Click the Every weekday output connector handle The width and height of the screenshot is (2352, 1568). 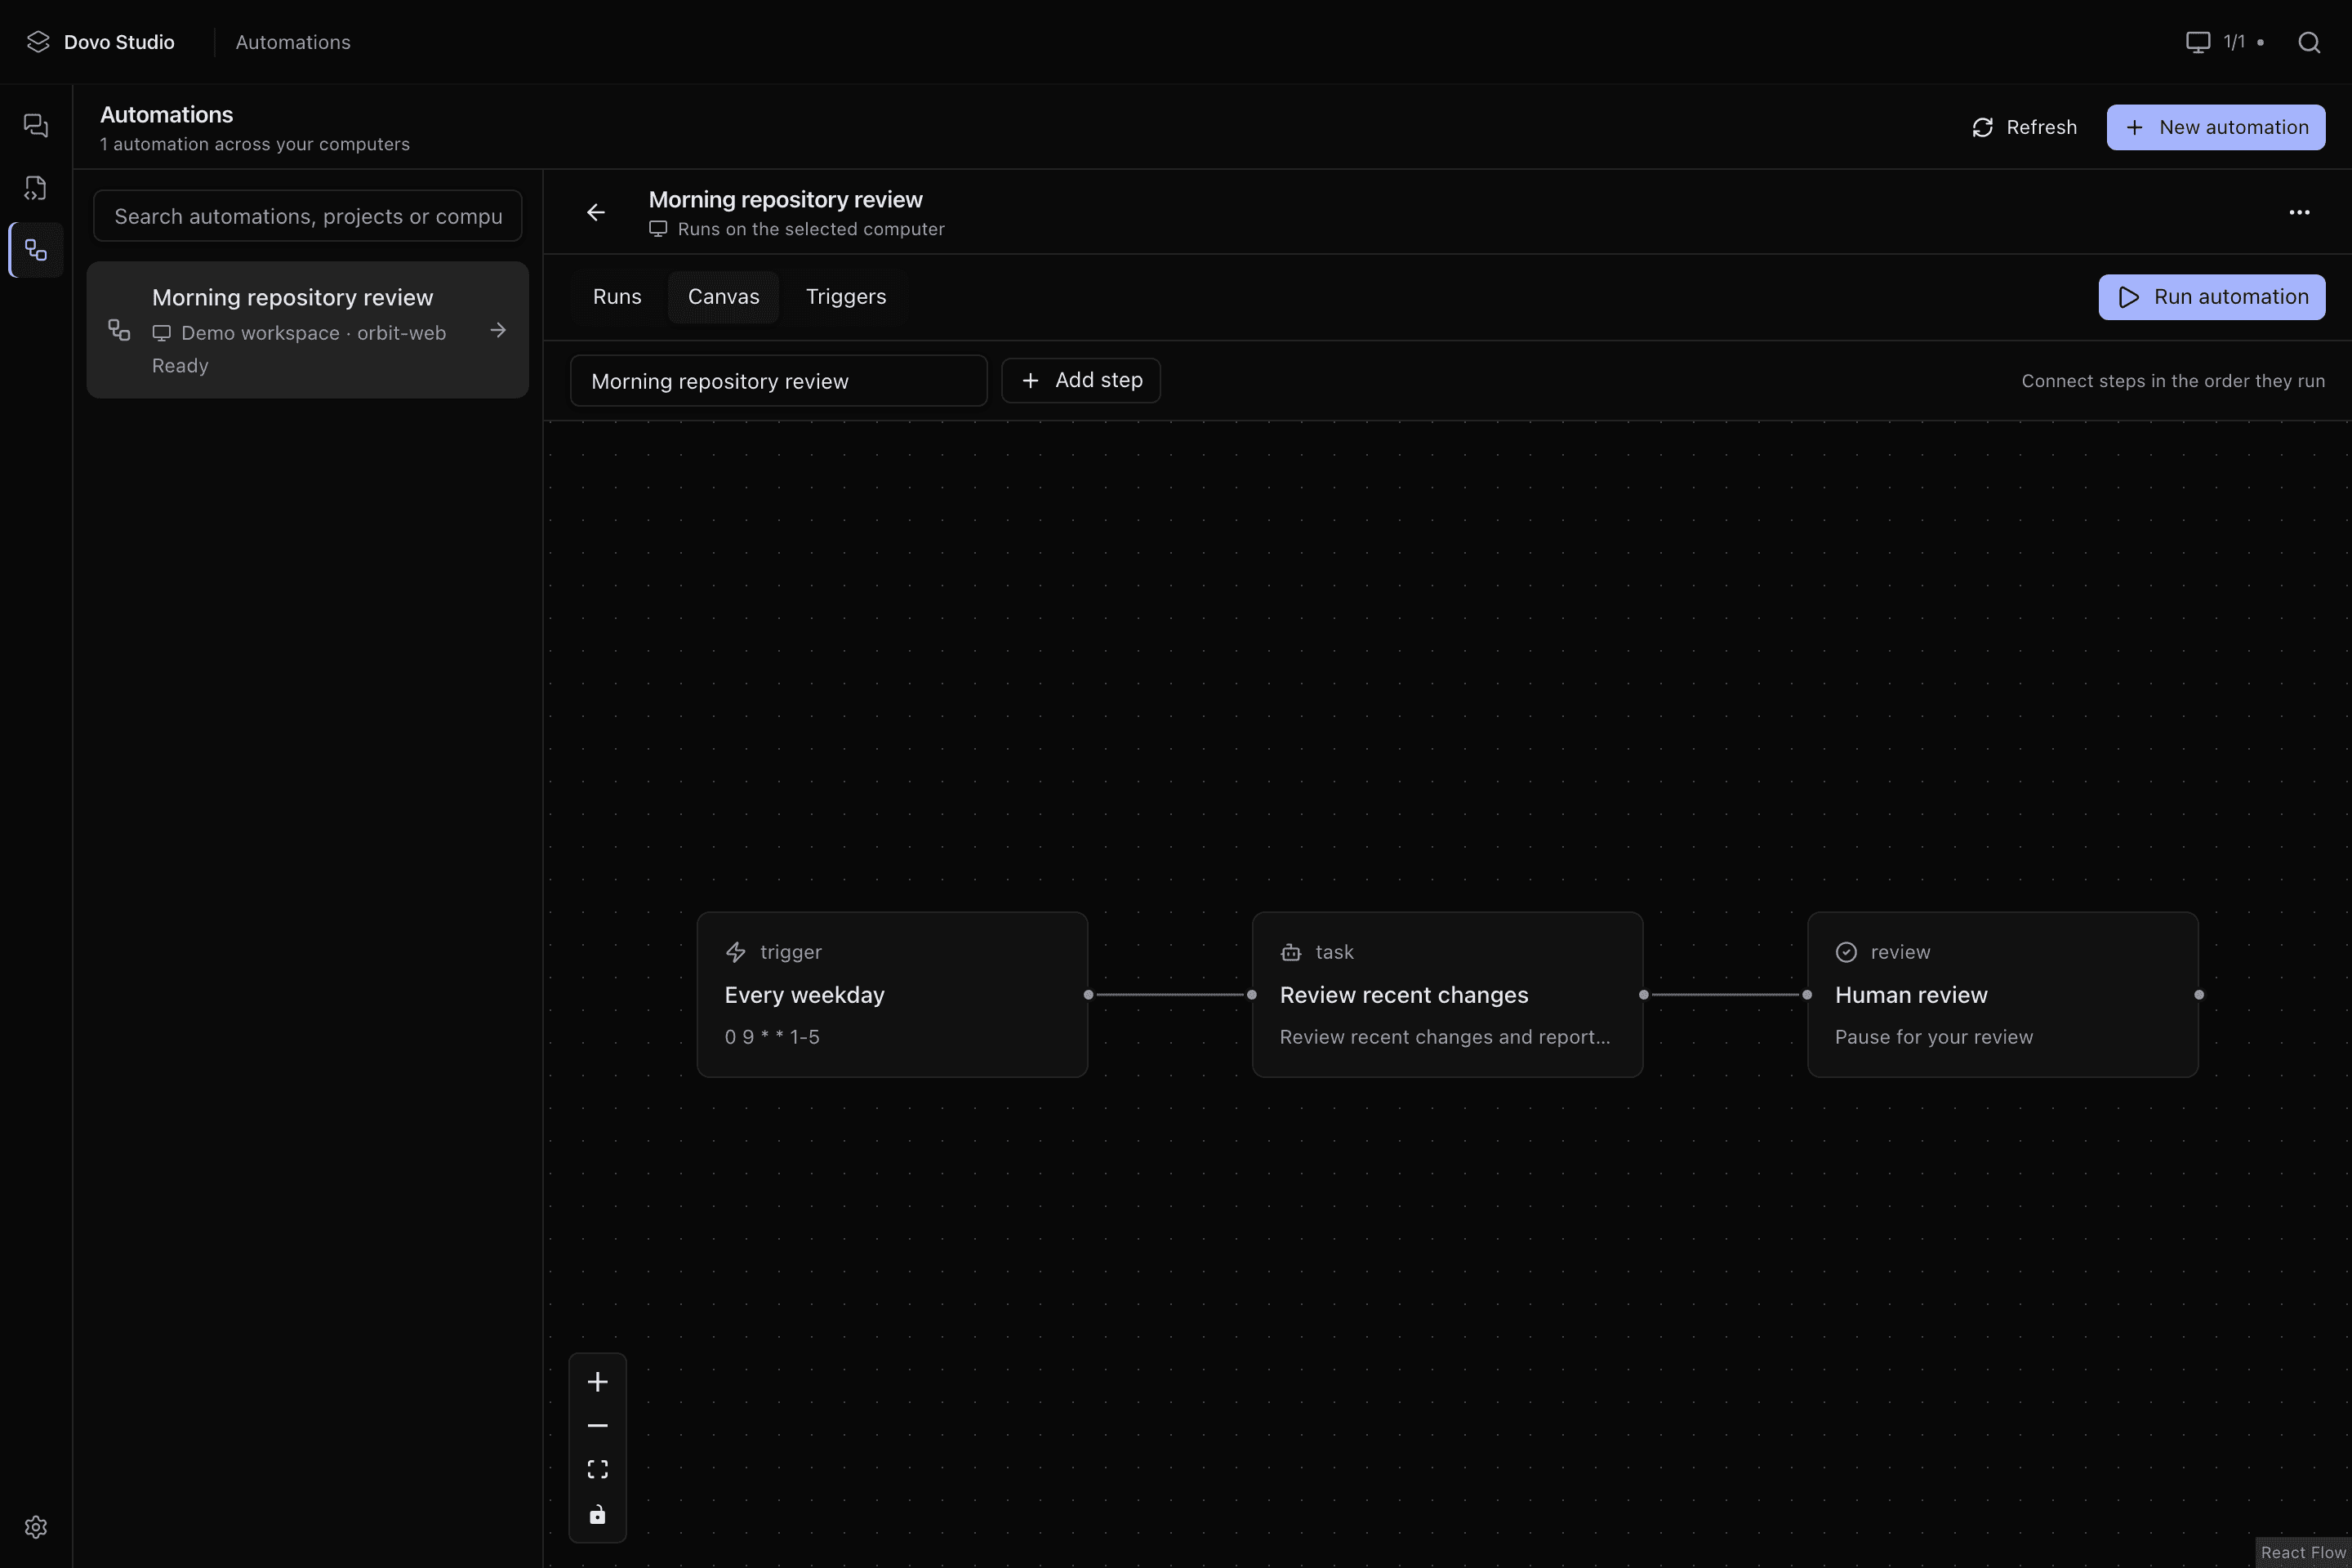coord(1088,994)
